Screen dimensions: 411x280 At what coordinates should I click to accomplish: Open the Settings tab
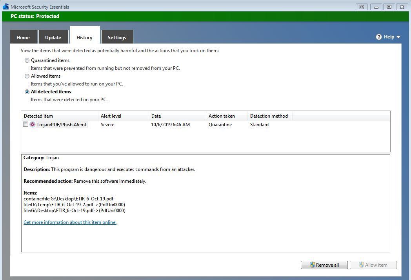click(x=117, y=38)
